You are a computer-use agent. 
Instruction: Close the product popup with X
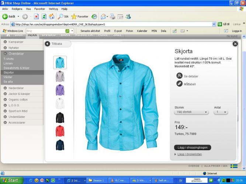[235, 44]
